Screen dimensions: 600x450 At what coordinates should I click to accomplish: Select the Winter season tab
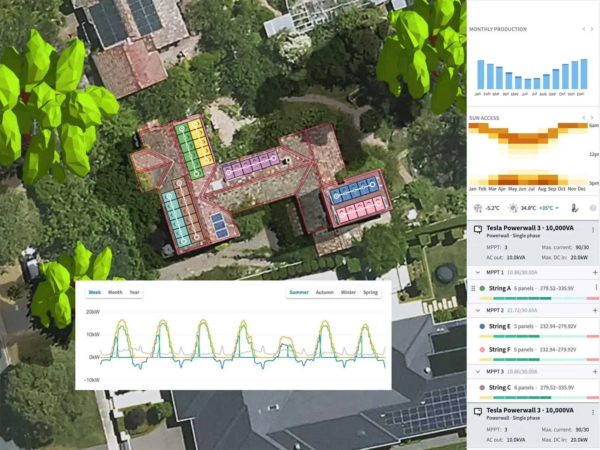click(348, 292)
